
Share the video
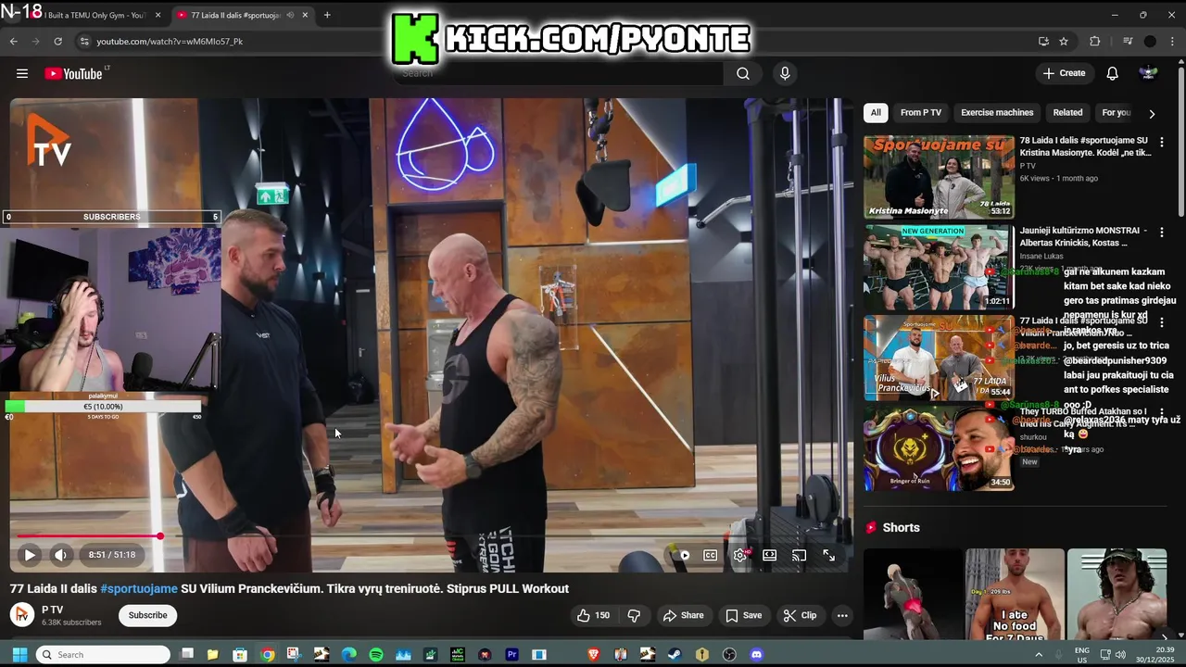click(683, 615)
